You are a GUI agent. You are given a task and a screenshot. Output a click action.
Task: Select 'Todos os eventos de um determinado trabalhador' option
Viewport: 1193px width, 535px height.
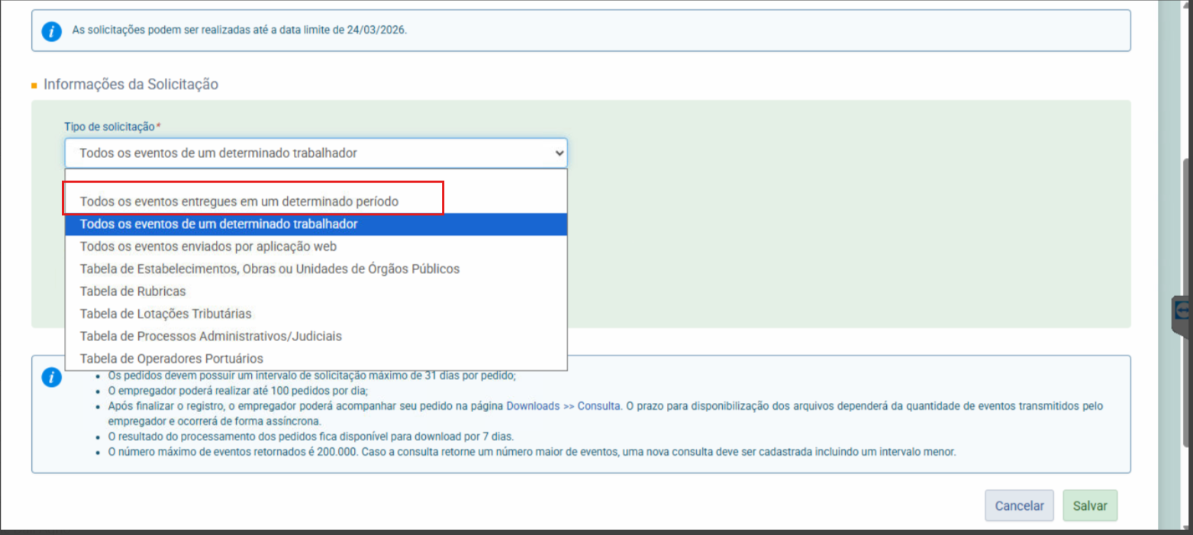[218, 224]
